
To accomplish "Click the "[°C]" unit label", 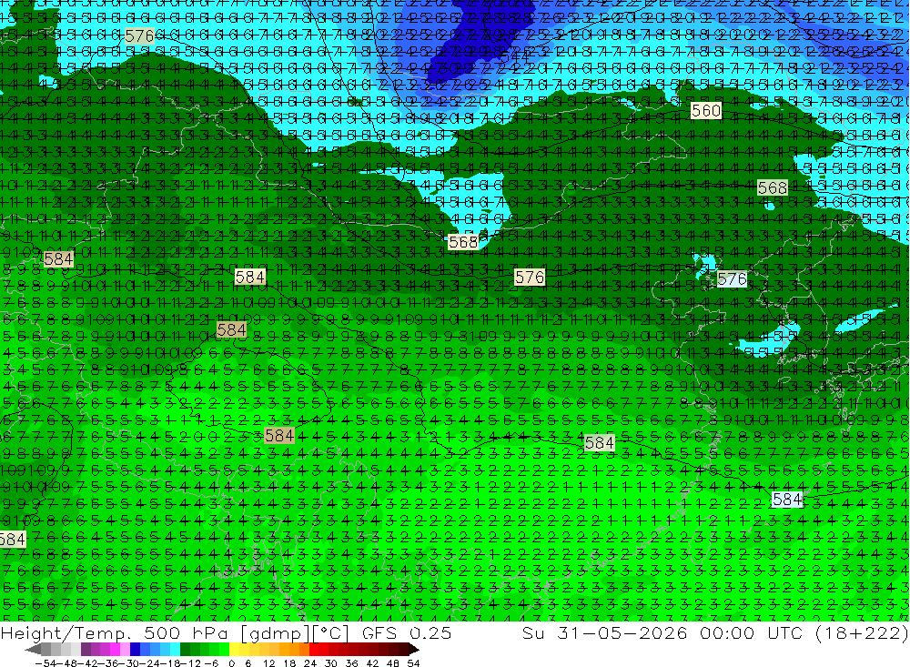I will [x=331, y=633].
